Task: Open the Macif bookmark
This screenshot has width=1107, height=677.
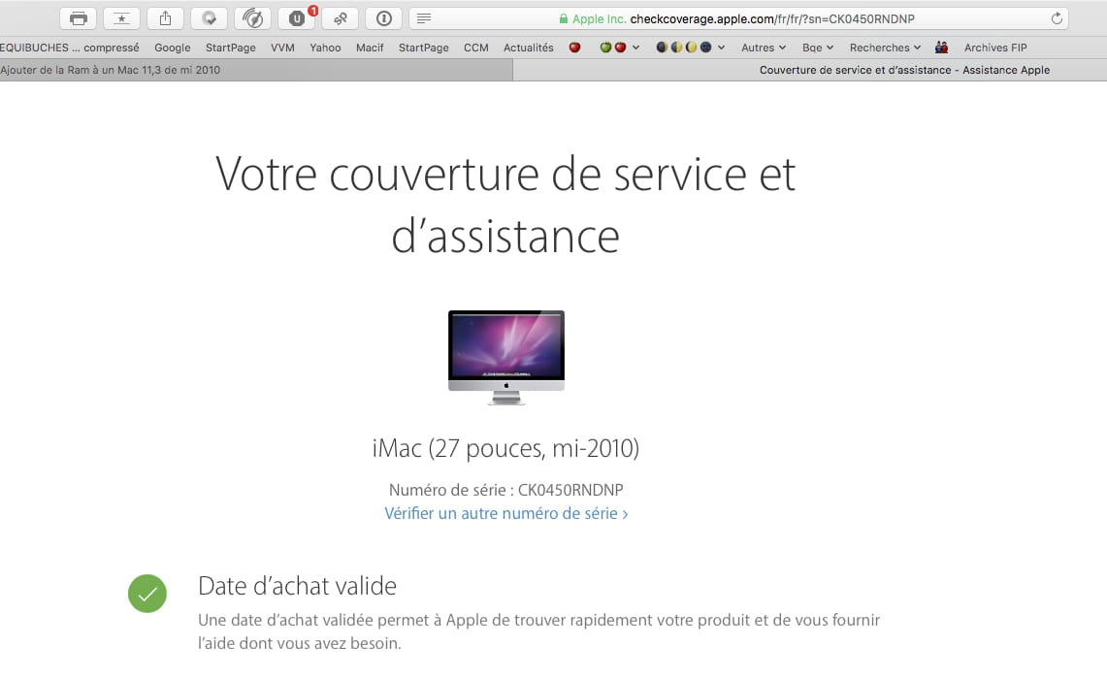Action: [370, 48]
